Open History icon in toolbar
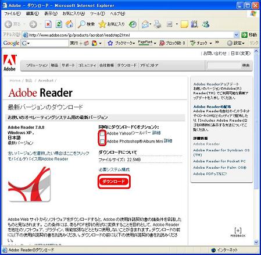The width and height of the screenshot is (261, 255). (133, 24)
